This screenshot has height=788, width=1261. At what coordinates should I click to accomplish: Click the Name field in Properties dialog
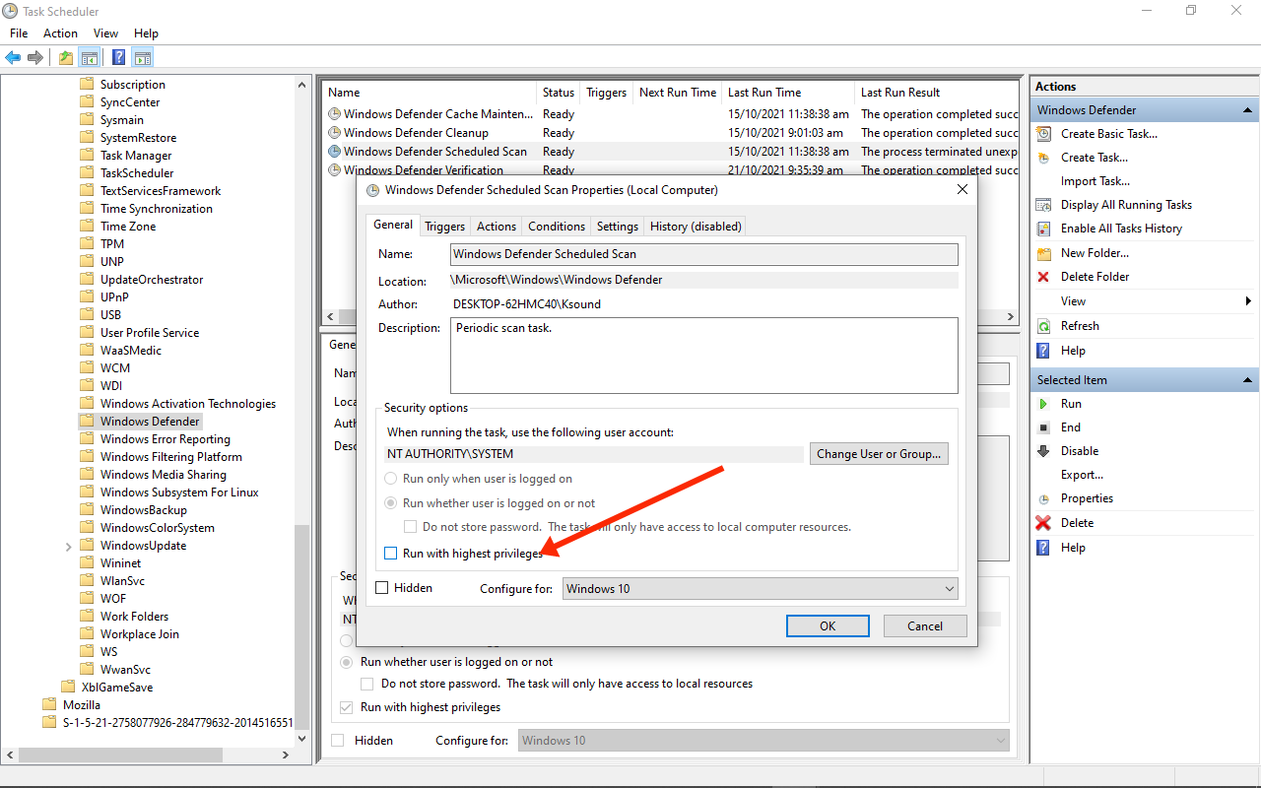pyautogui.click(x=704, y=254)
